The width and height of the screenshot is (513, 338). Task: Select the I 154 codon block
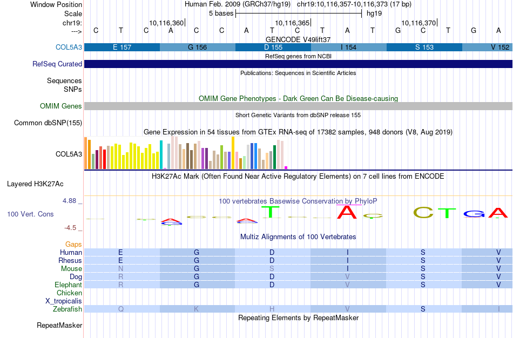pos(349,47)
